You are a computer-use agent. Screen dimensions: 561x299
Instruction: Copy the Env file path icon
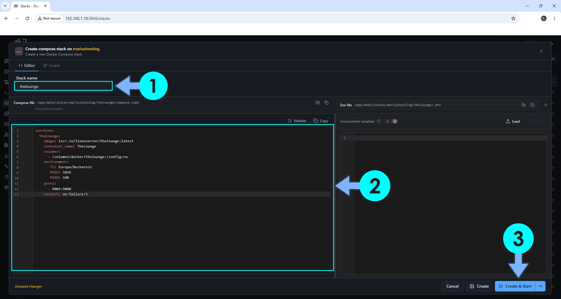coord(532,105)
